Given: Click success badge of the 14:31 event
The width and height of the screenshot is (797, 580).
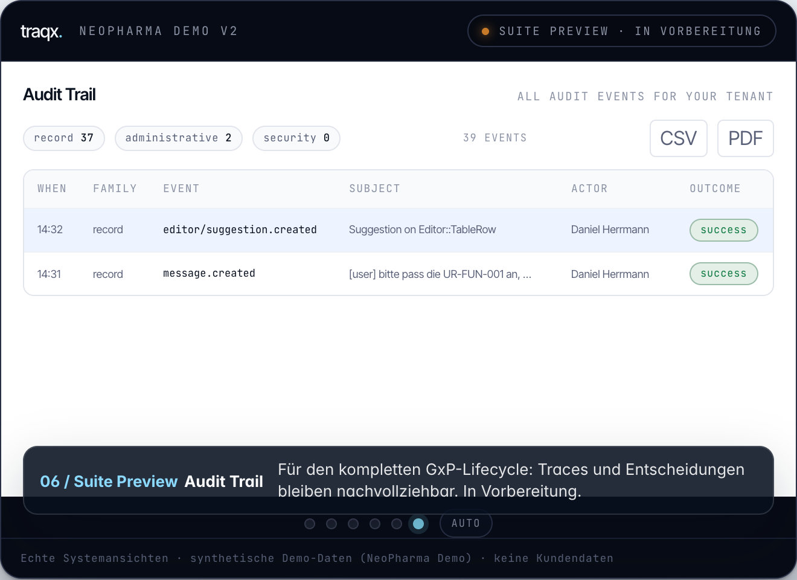Looking at the screenshot, I should click(x=724, y=274).
